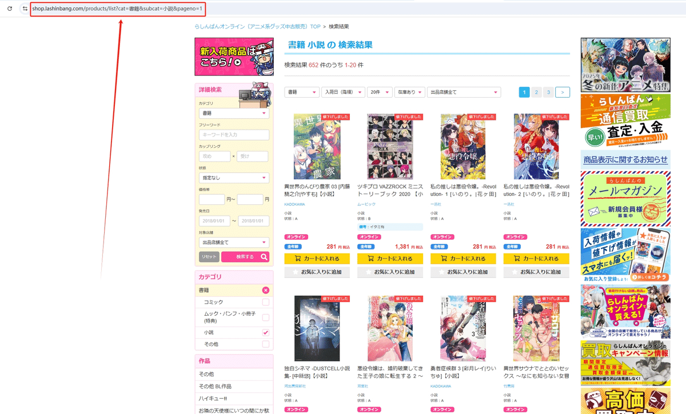
Task: Open 勇者症候群 3 cover image
Action: [463, 328]
